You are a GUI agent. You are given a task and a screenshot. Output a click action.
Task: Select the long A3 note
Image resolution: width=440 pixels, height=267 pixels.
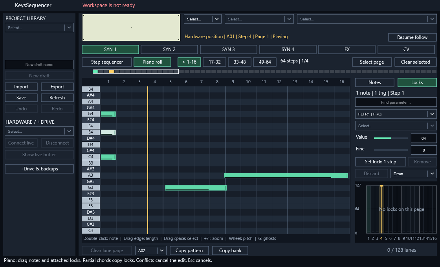click(x=286, y=176)
